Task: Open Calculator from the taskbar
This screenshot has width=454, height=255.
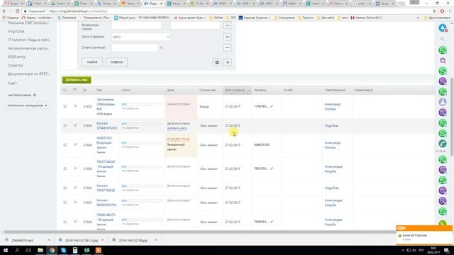Action: click(x=75, y=250)
